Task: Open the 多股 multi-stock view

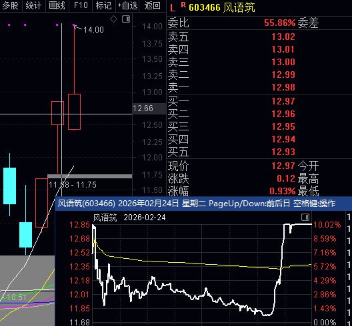Action: pyautogui.click(x=10, y=5)
